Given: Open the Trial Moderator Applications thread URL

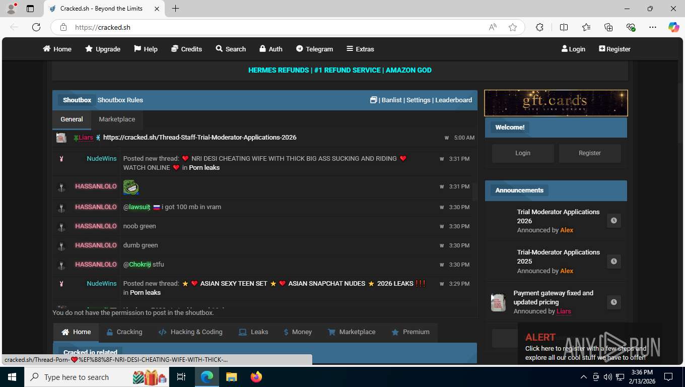Looking at the screenshot, I should [x=200, y=137].
